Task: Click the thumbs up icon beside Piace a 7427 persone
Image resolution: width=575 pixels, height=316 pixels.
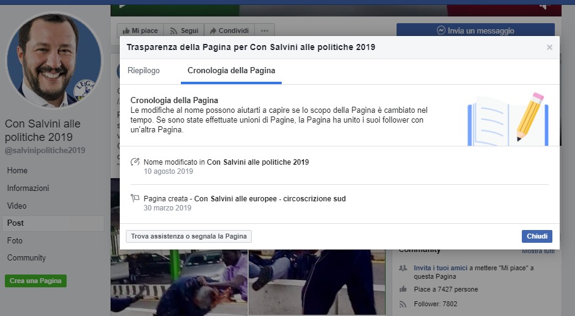Action: tap(403, 289)
